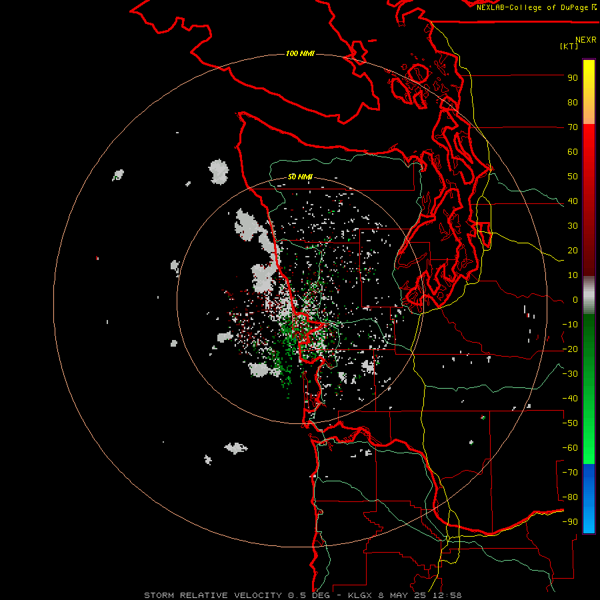This screenshot has height=600, width=600.
Task: Click the KT units label above color scale
Action: point(569,46)
